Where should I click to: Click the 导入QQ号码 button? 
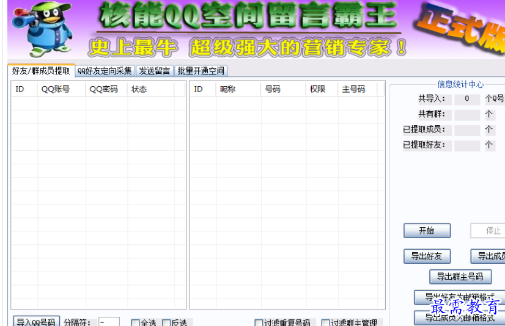coord(37,322)
